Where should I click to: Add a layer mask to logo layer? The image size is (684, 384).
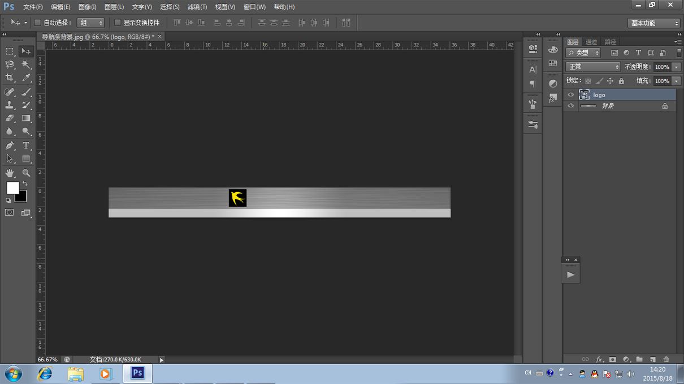pyautogui.click(x=612, y=359)
